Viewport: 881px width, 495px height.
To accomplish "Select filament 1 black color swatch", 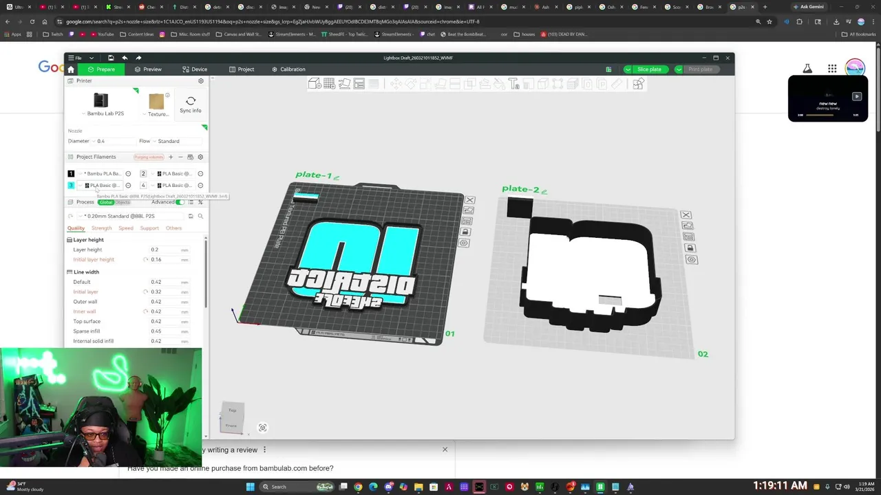I will tap(71, 174).
